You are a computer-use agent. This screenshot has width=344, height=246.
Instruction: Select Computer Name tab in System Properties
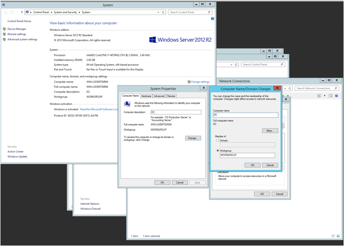tap(130, 96)
